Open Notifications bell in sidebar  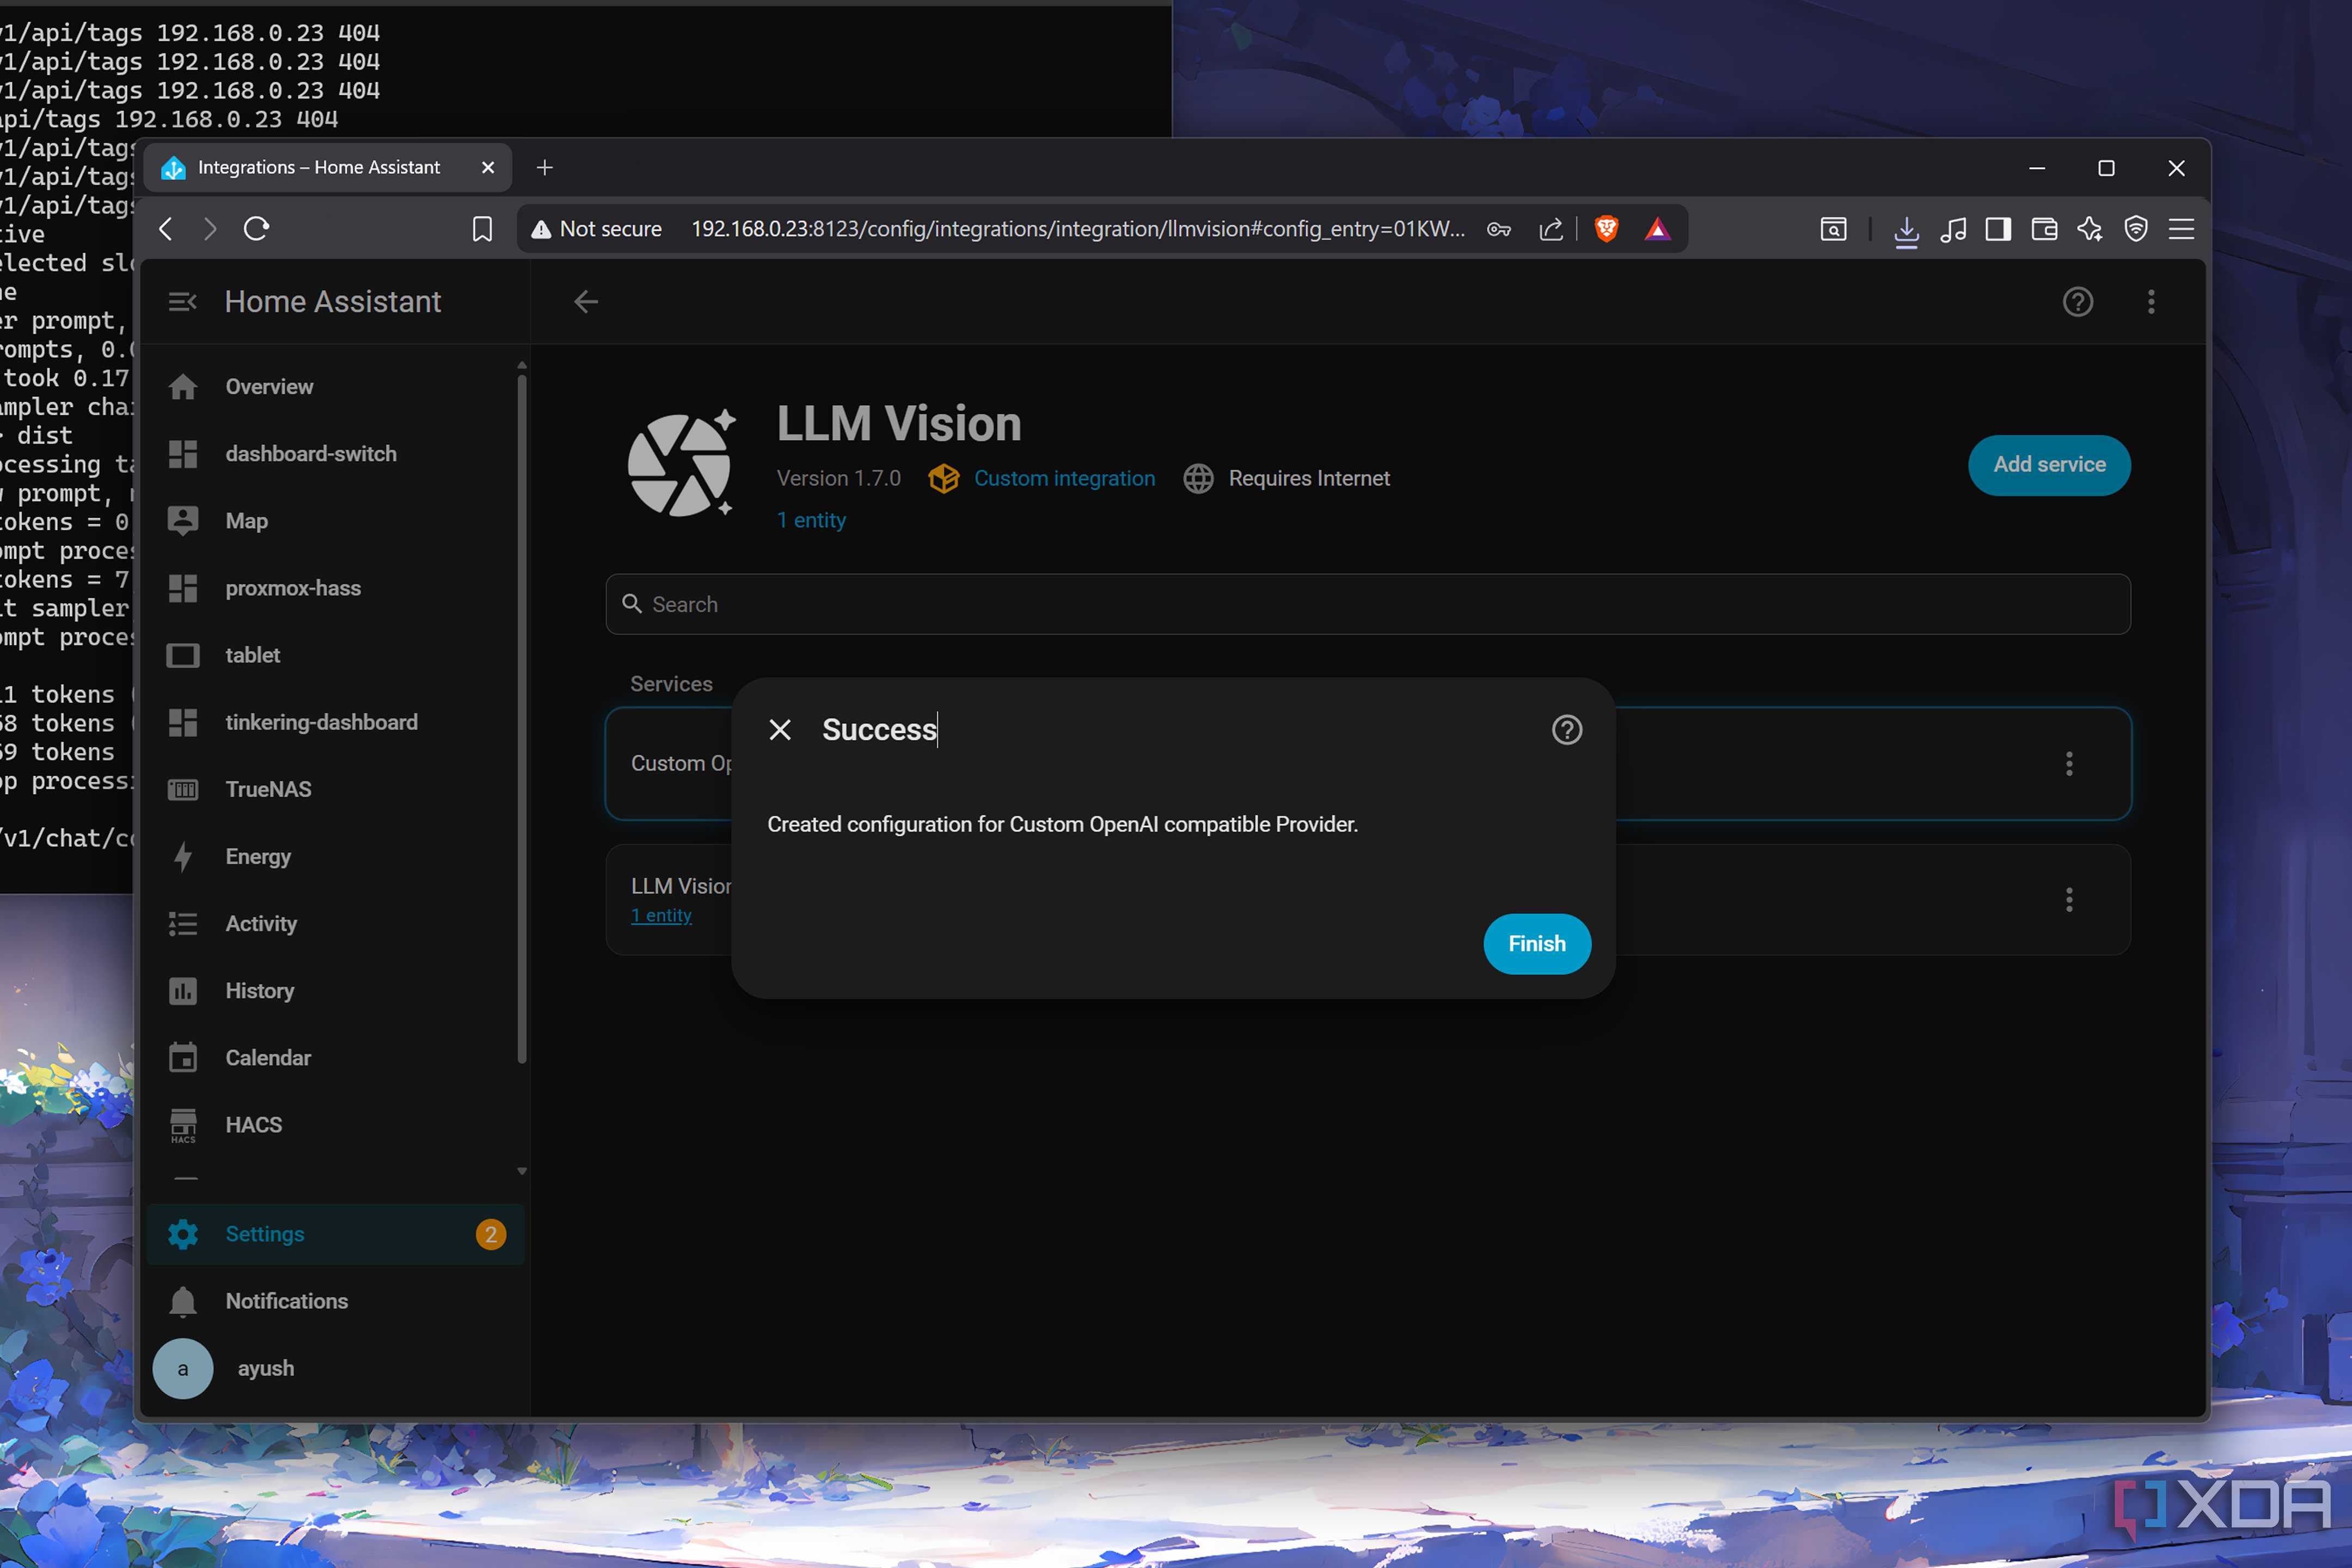[183, 1301]
